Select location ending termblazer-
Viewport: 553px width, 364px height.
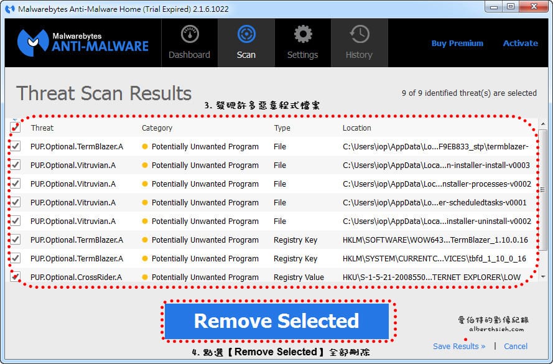coord(435,146)
